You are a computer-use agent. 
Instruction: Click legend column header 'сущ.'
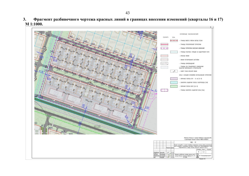pyautogui.click(x=174, y=37)
